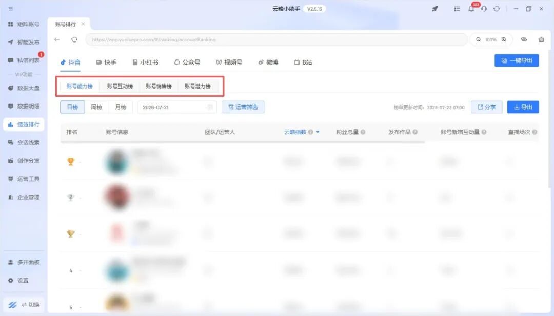This screenshot has width=554, height=316.
Task: Open 创作分发 in the sidebar
Action: pos(24,161)
